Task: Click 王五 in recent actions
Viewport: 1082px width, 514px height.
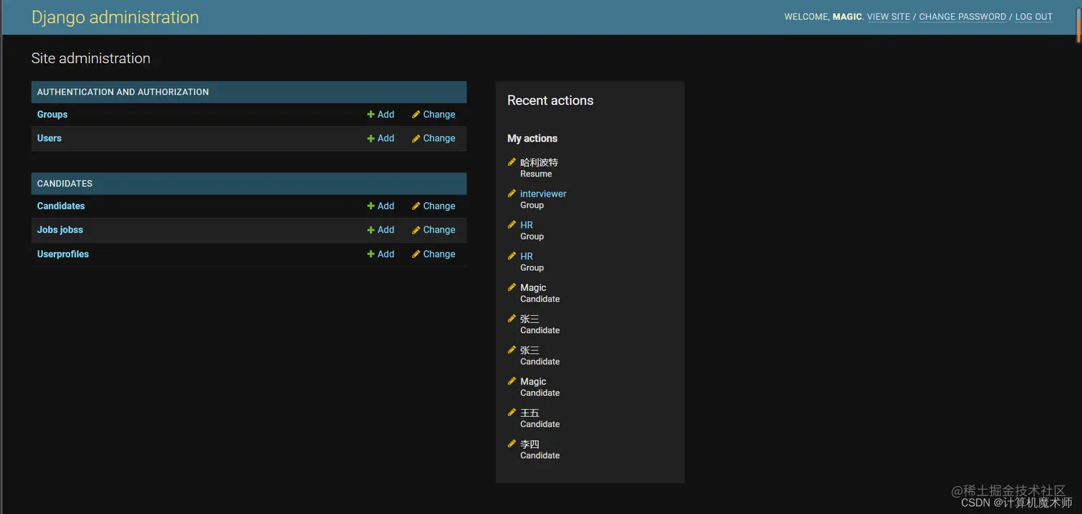Action: coord(530,412)
